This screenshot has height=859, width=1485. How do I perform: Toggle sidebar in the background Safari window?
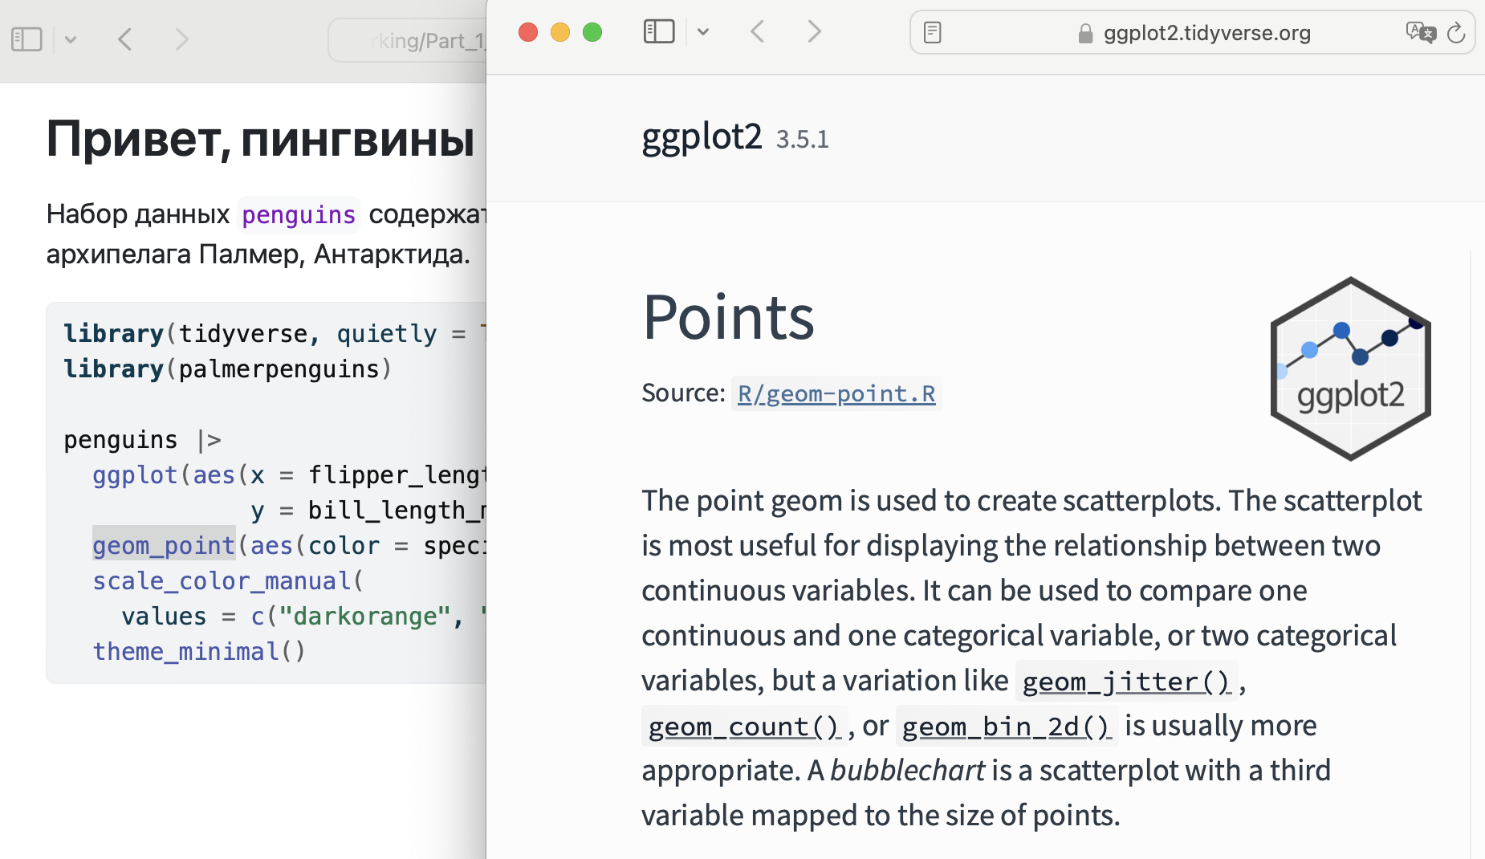pyautogui.click(x=26, y=39)
